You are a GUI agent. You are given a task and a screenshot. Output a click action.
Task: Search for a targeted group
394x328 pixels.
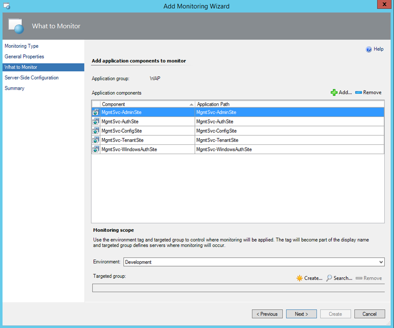(x=339, y=278)
